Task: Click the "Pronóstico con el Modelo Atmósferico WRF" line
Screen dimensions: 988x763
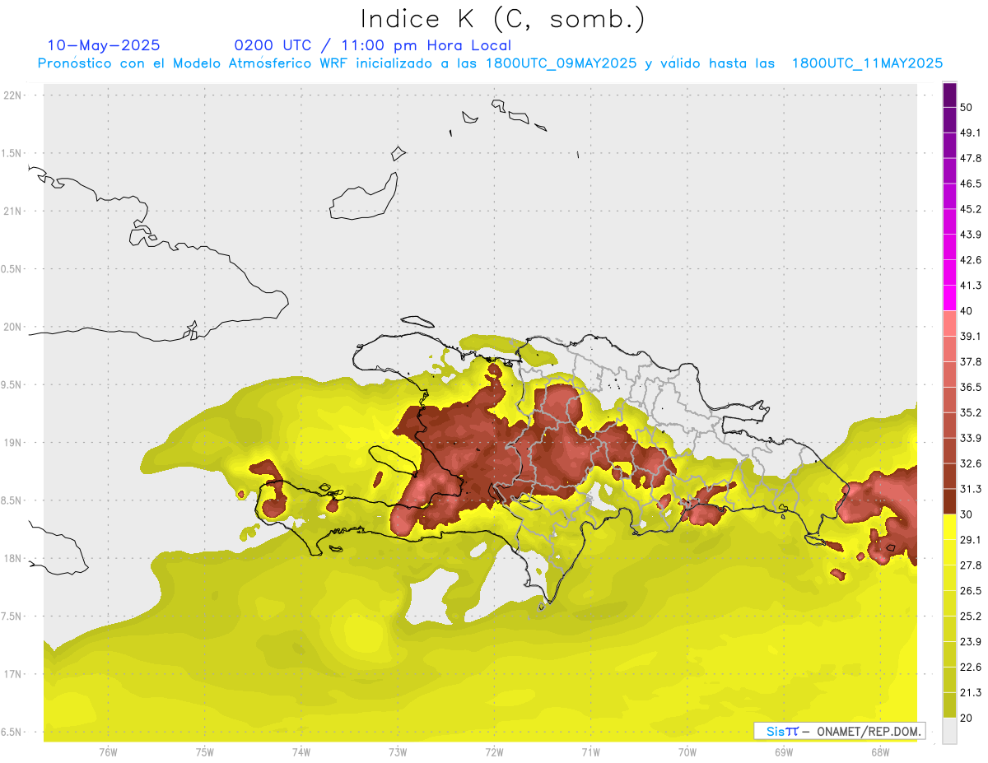Action: [x=490, y=63]
